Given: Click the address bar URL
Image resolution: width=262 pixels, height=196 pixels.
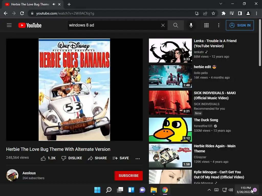Looking at the screenshot, I should click(x=65, y=13).
